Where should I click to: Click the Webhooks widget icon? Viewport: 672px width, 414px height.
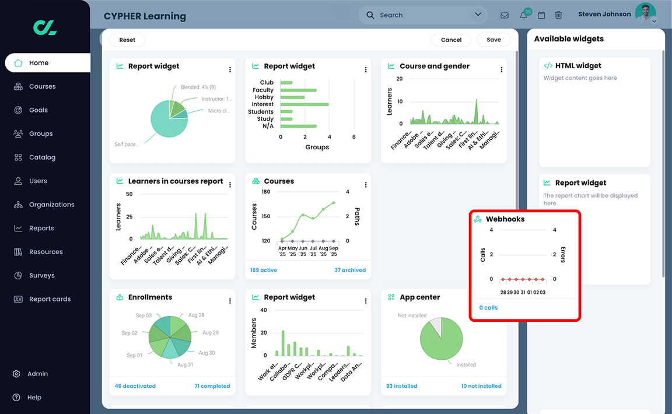pos(478,219)
